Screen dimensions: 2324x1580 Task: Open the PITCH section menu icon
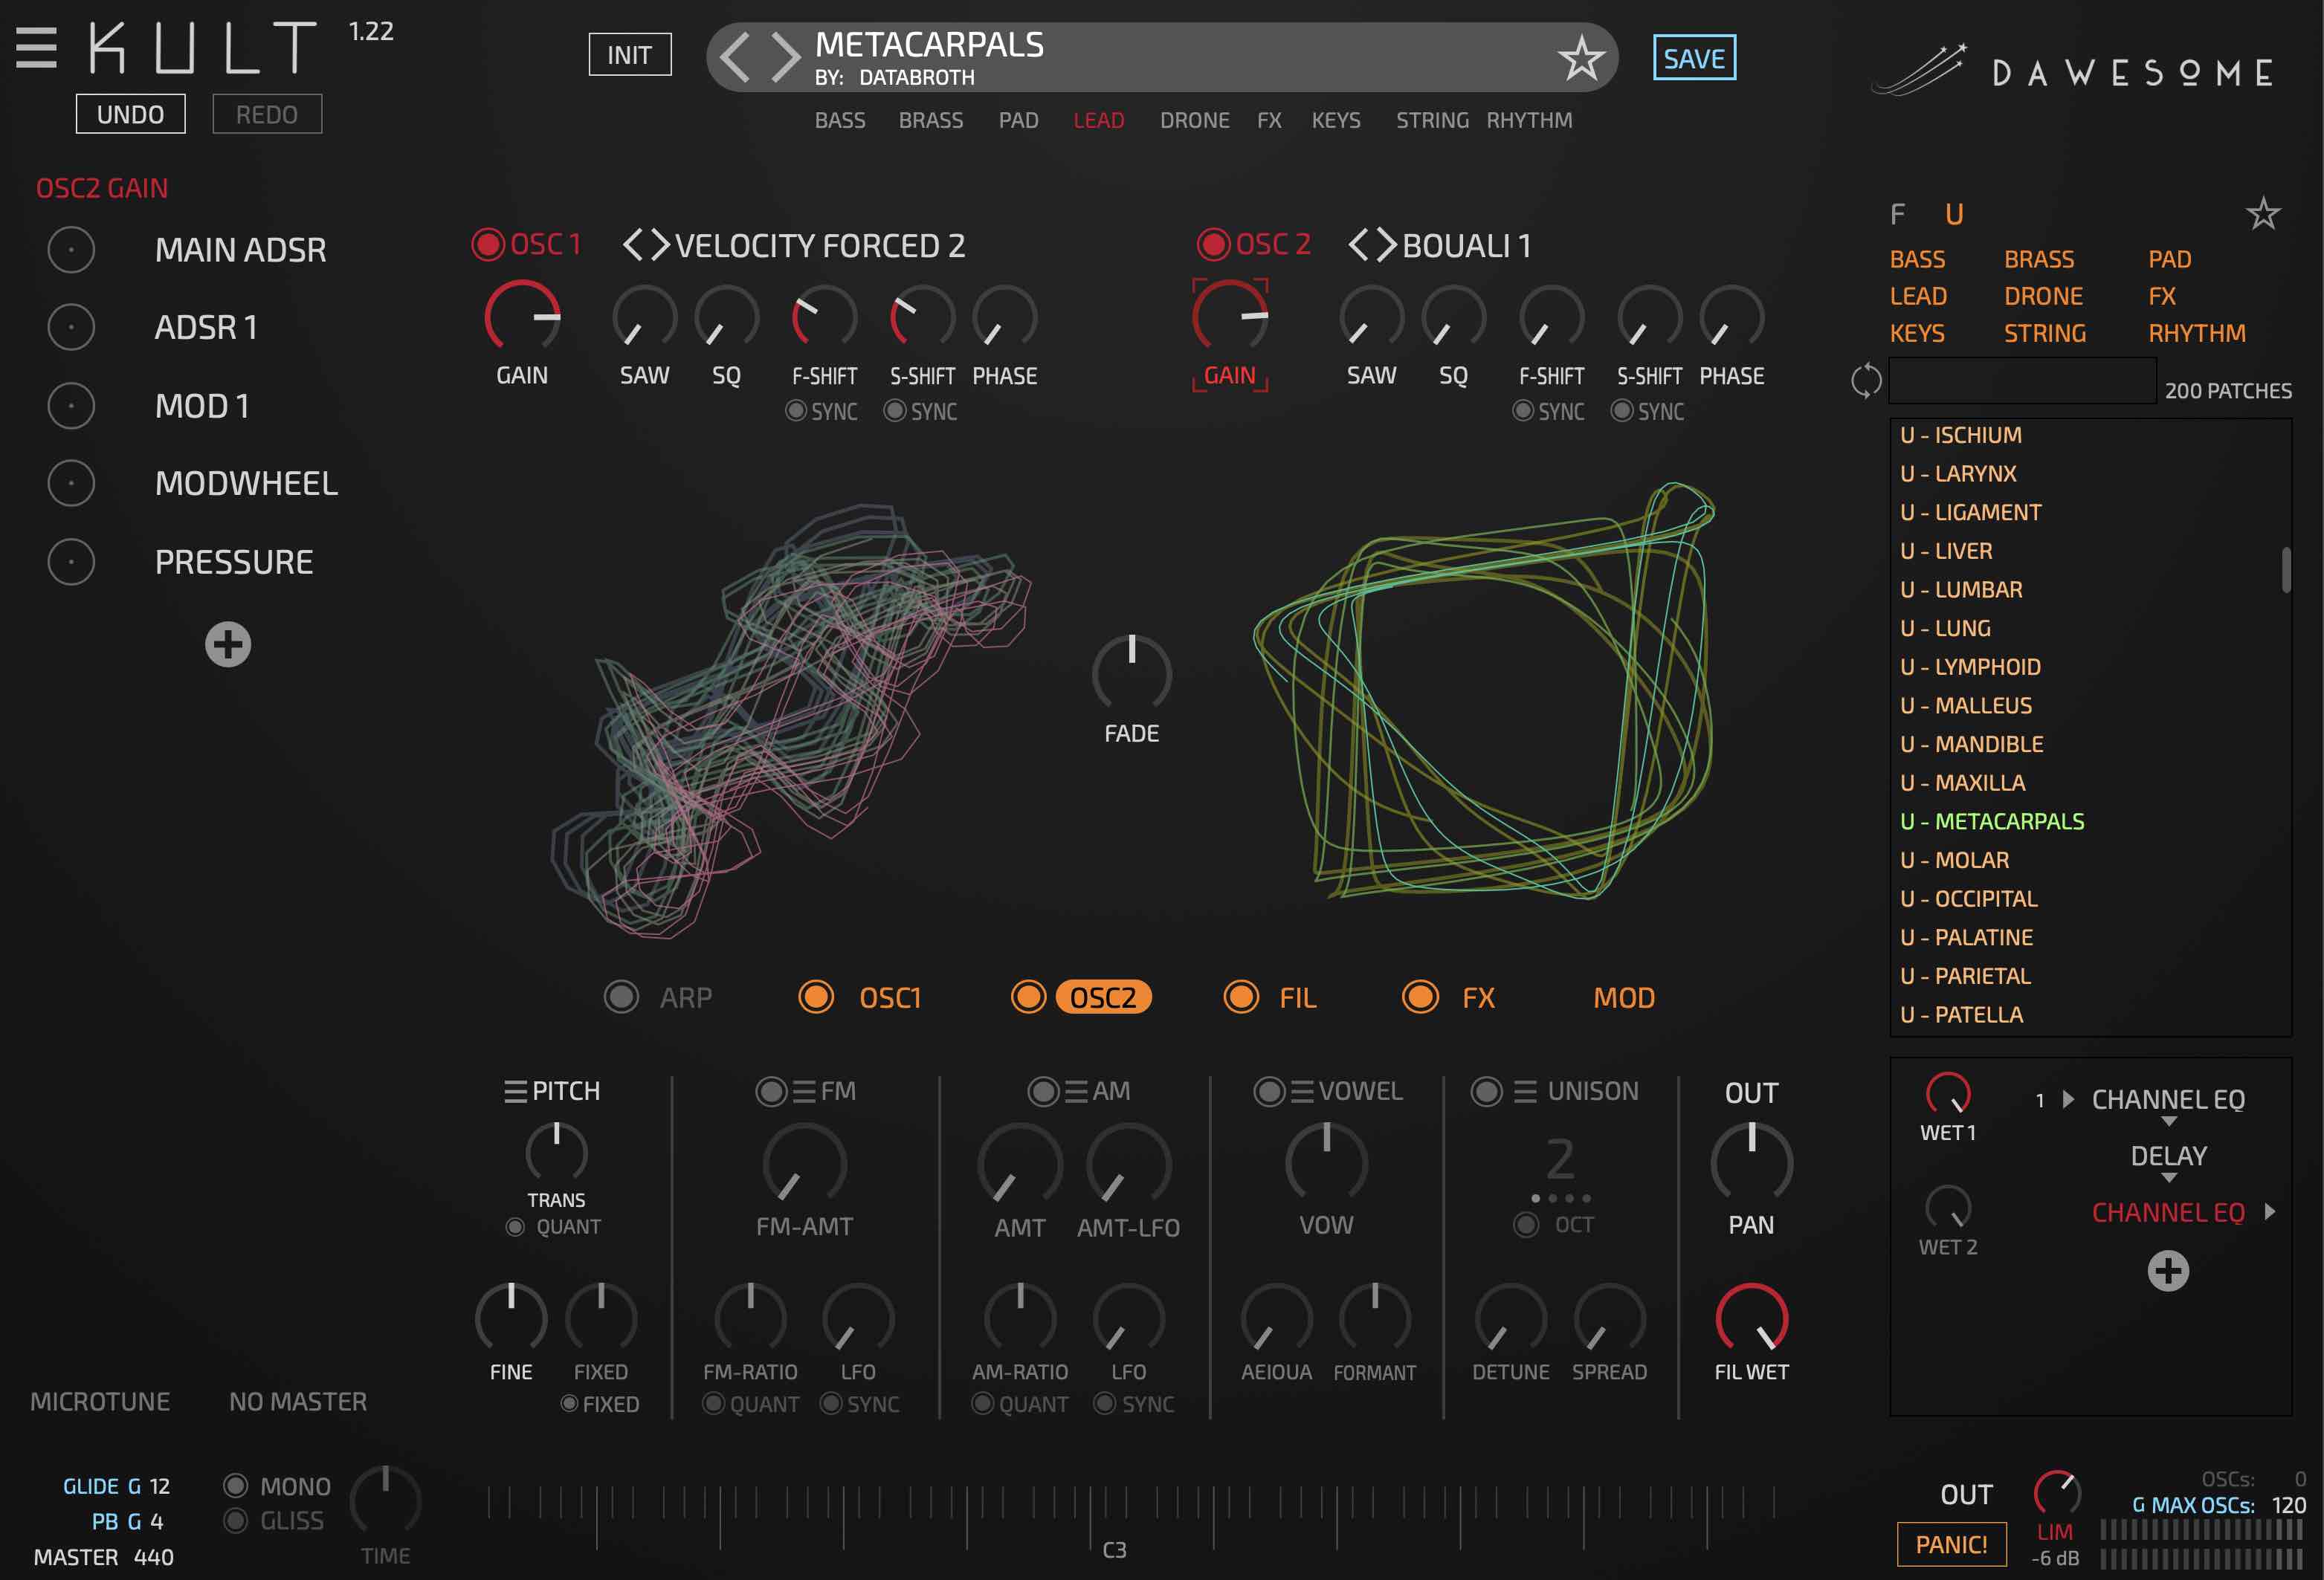[515, 1091]
